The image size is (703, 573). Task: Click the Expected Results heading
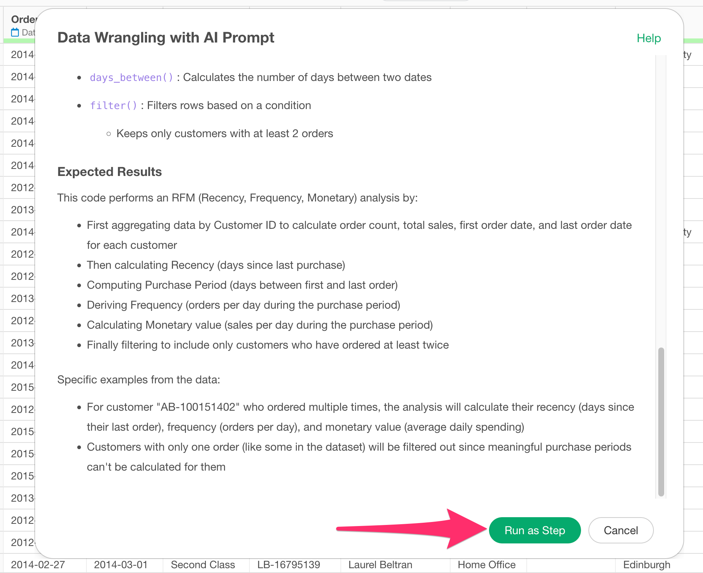(x=110, y=172)
